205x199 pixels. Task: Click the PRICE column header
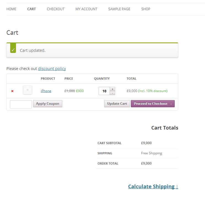pyautogui.click(x=69, y=79)
